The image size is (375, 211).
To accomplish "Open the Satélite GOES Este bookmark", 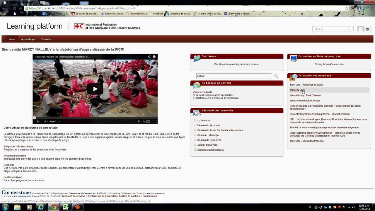I will 112,14.
